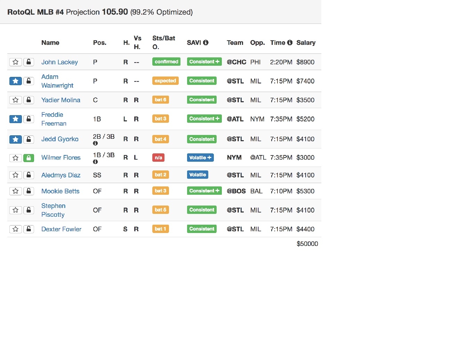
Task: Click Wilmer Flores n/a status badge
Action: click(x=158, y=158)
